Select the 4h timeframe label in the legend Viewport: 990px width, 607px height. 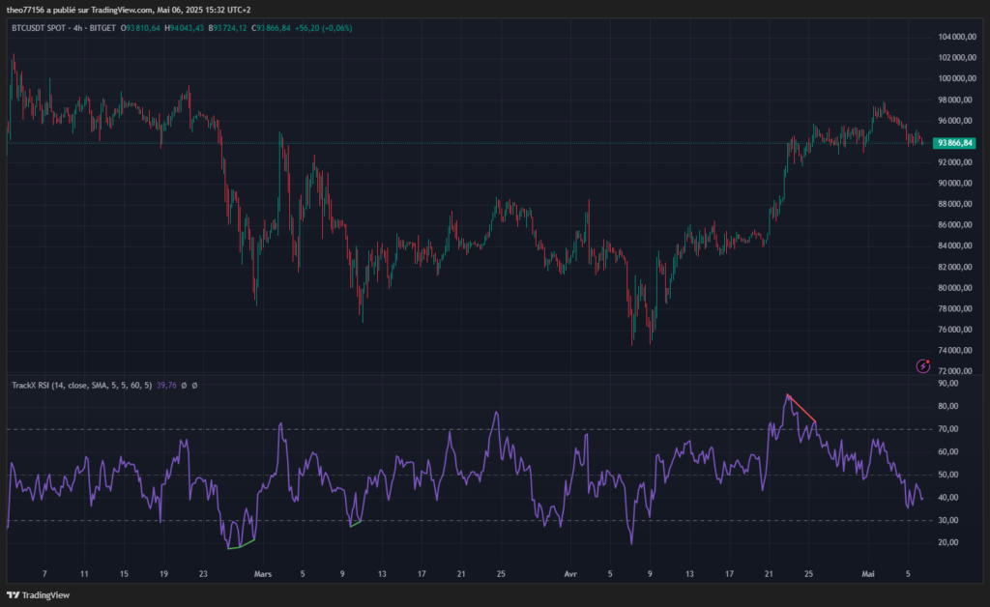tap(77, 29)
